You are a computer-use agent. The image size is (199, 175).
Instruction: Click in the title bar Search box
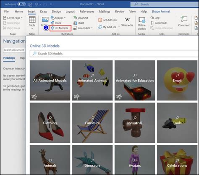165,4
